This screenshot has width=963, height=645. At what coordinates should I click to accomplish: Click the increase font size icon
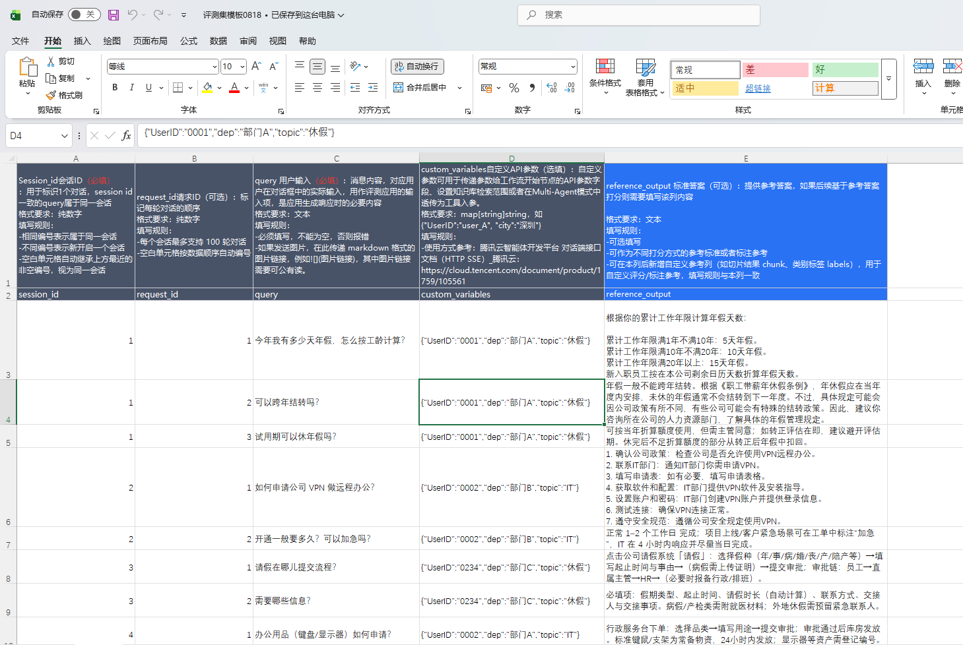[x=256, y=67]
